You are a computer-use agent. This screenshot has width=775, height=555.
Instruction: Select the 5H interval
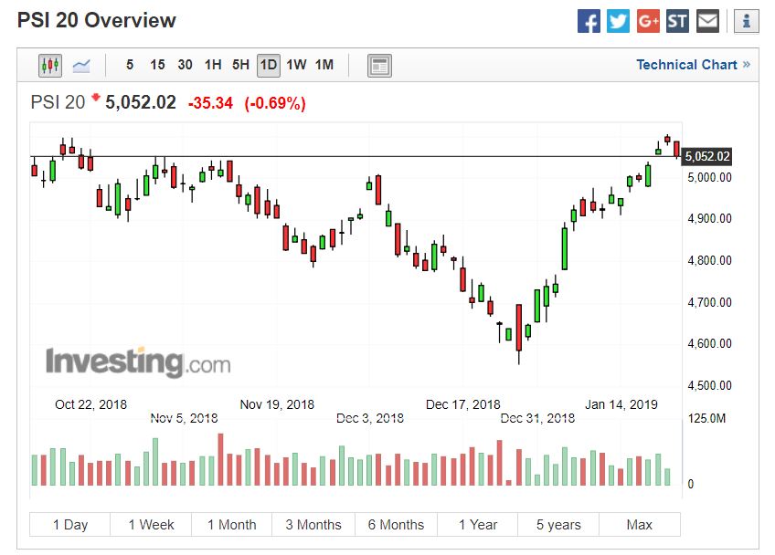point(240,65)
